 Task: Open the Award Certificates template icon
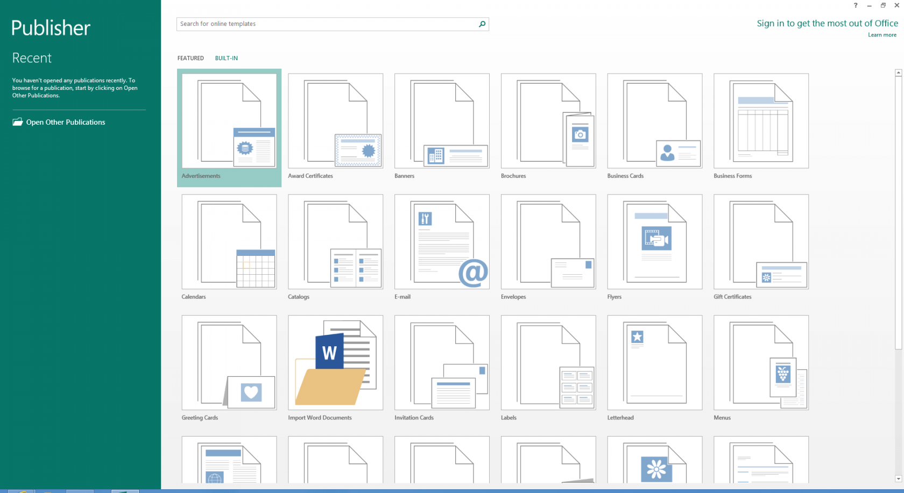click(x=336, y=121)
